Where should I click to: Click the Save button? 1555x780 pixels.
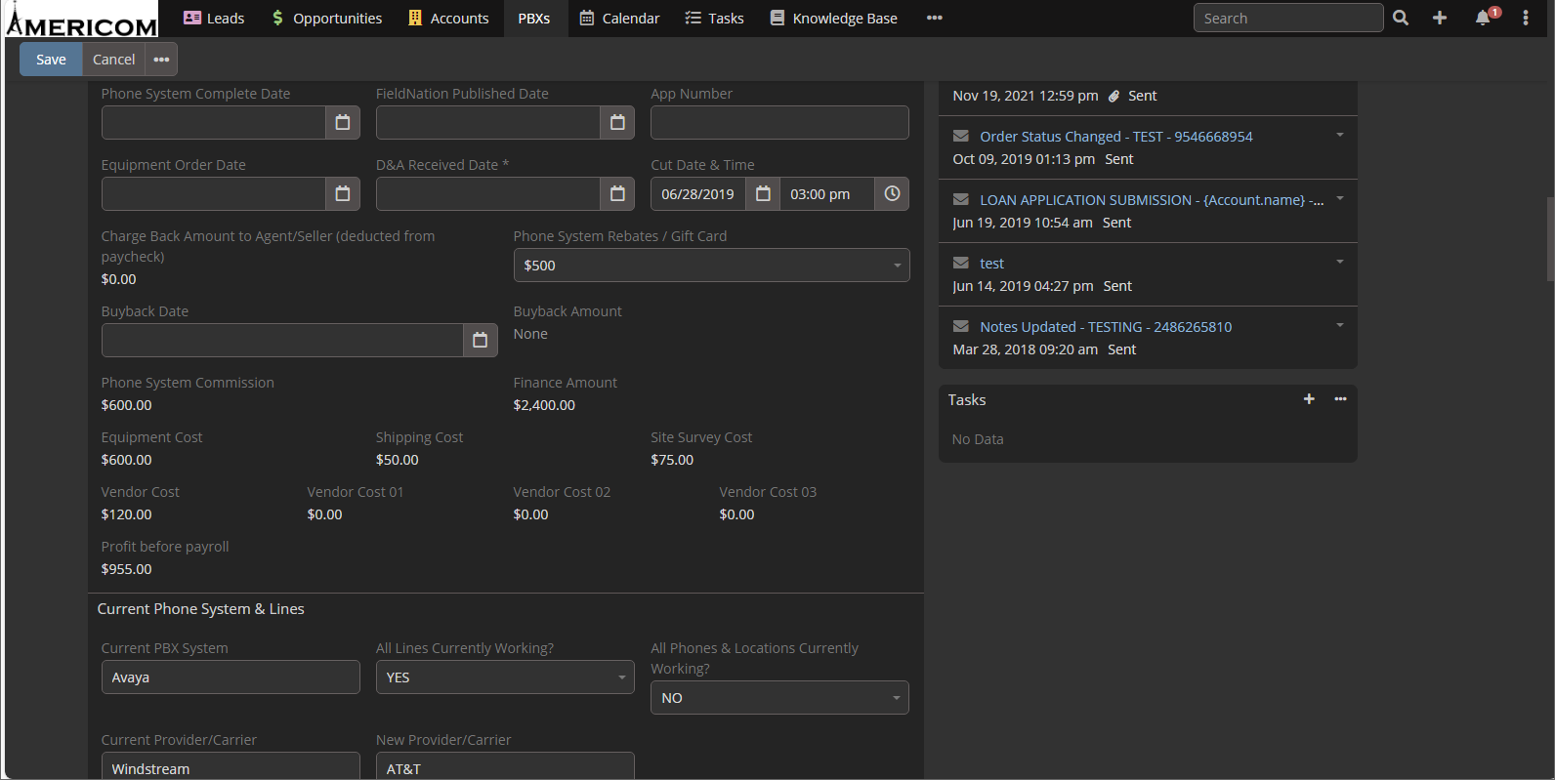tap(51, 60)
